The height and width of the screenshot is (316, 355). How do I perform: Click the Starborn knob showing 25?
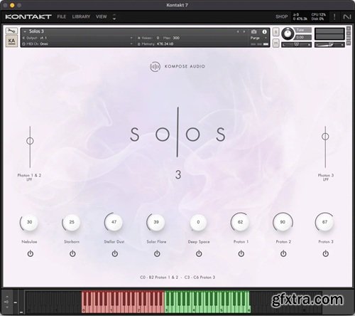pos(72,222)
